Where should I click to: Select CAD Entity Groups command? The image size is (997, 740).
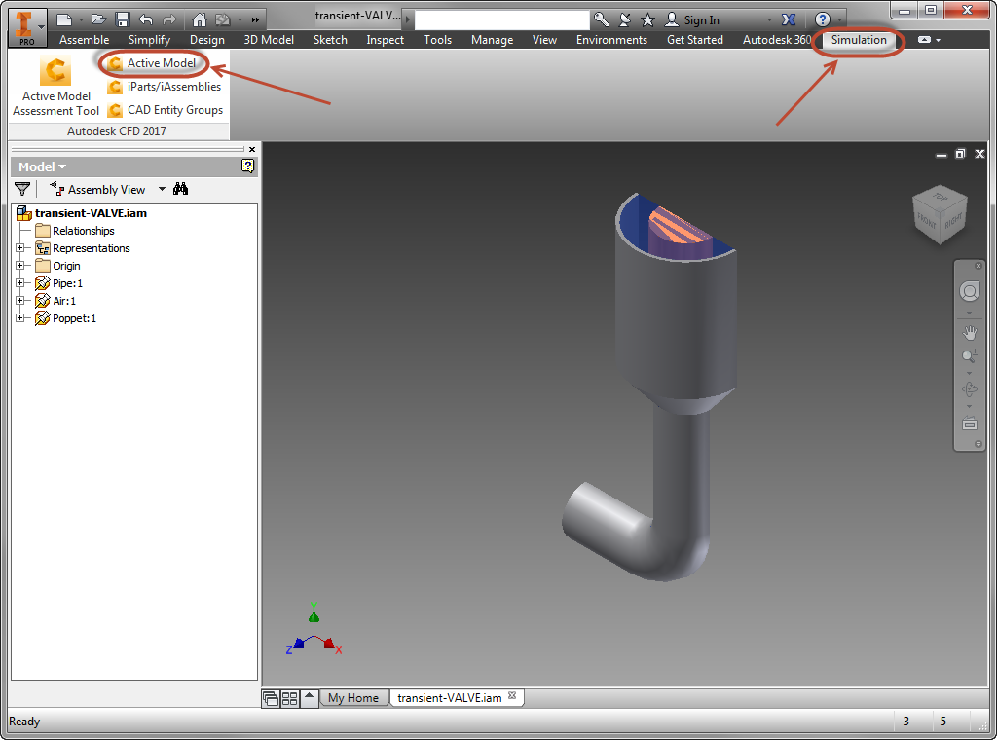coord(166,110)
